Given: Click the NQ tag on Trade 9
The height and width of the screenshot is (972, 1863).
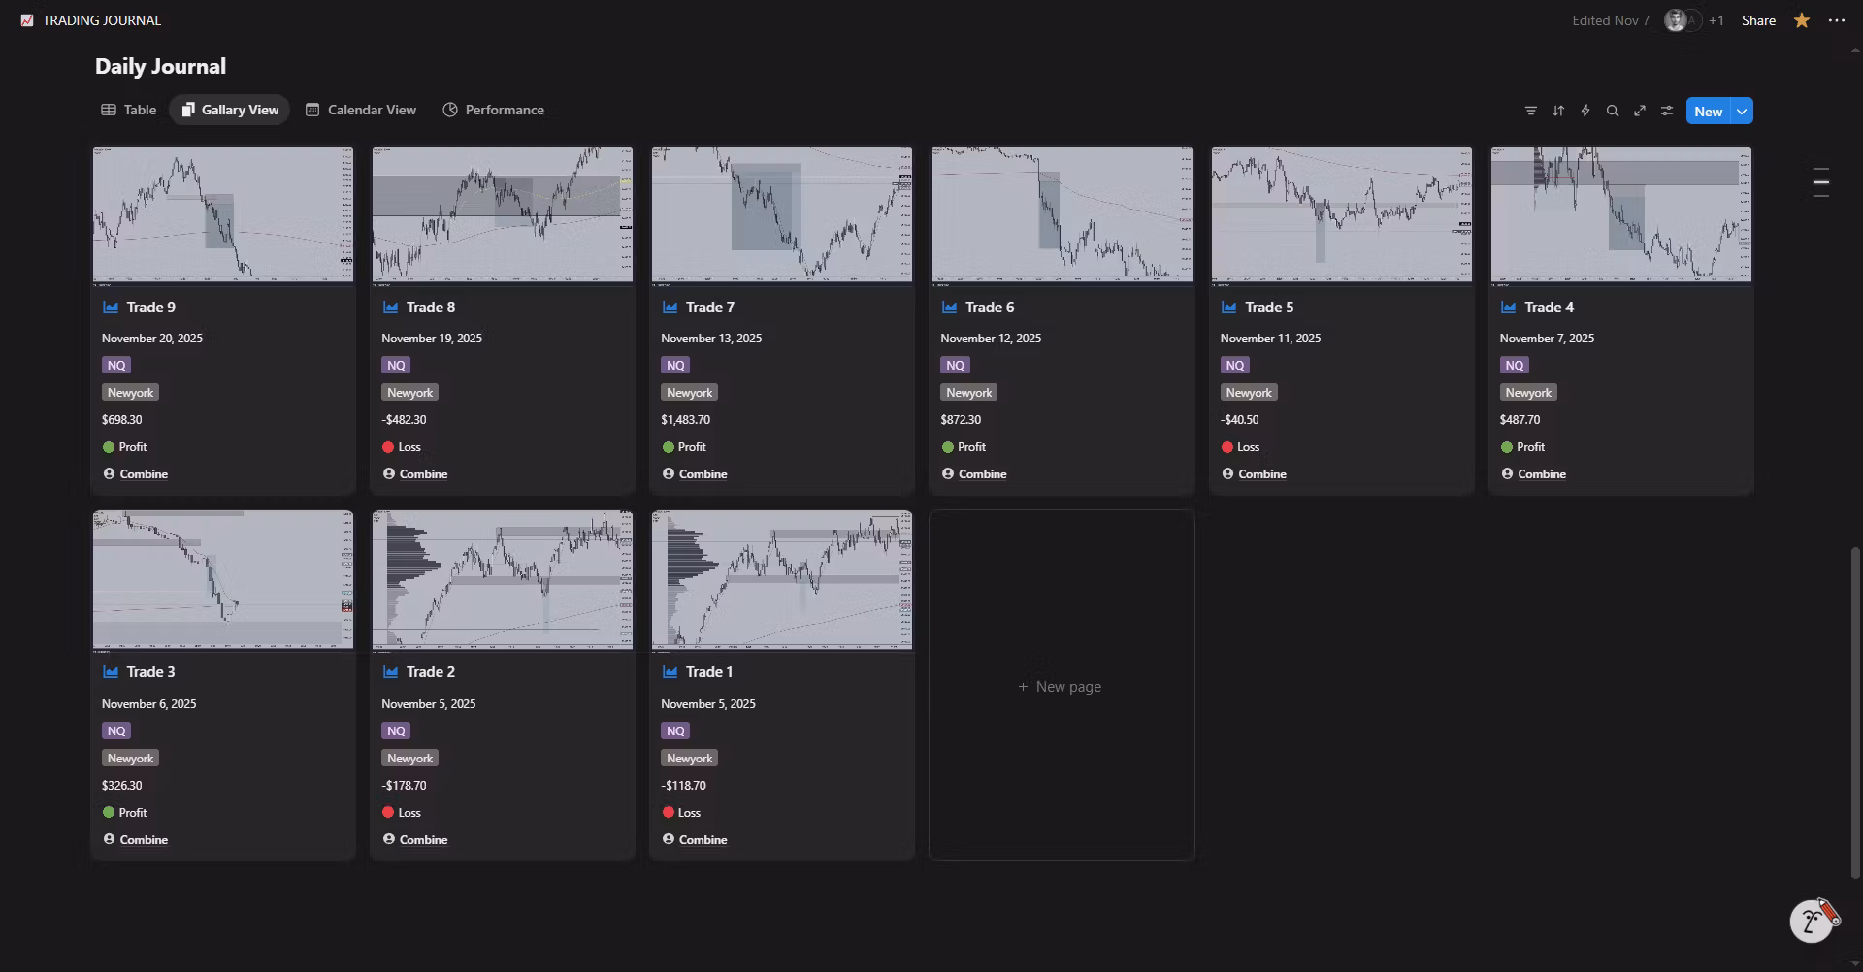Looking at the screenshot, I should 116,365.
